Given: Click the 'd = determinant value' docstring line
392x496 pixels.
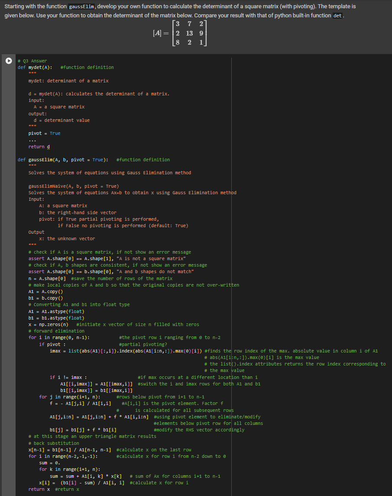Looking at the screenshot, I should click(x=62, y=120).
